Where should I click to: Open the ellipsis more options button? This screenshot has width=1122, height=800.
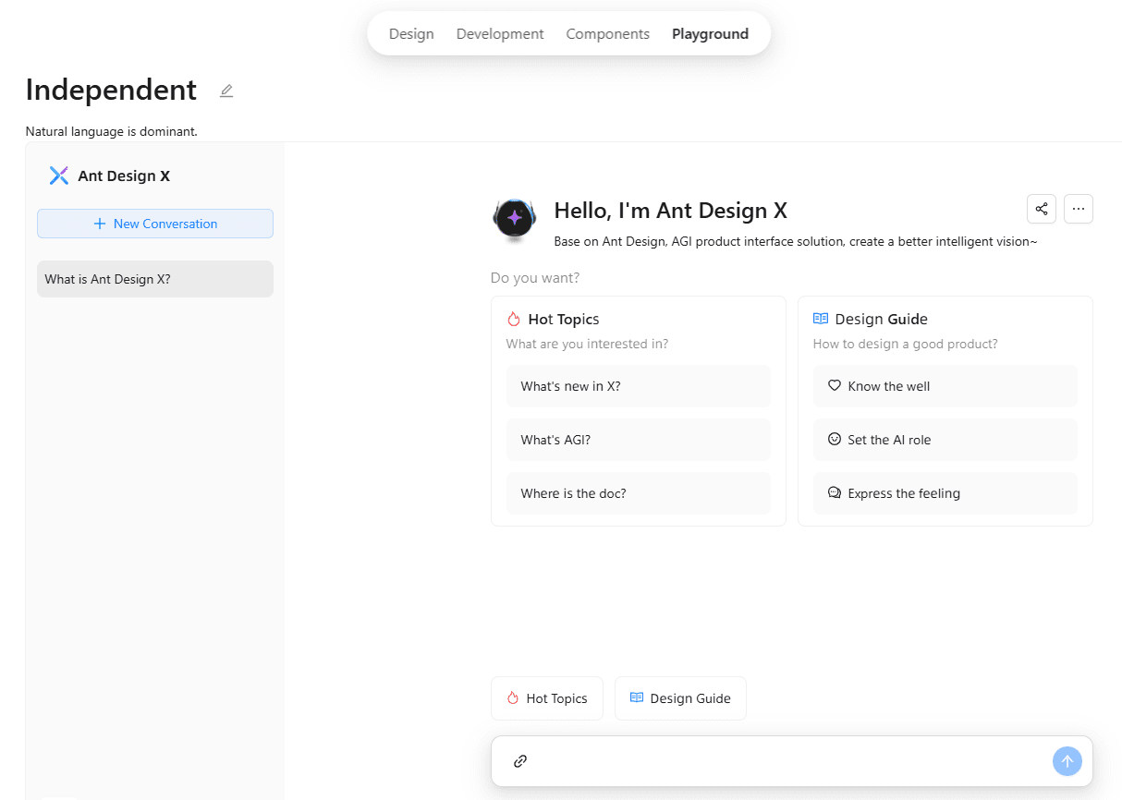1079,209
